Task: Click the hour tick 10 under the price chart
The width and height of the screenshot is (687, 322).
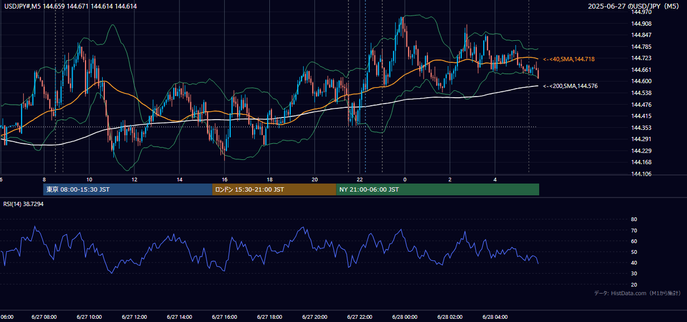Action: click(89, 179)
